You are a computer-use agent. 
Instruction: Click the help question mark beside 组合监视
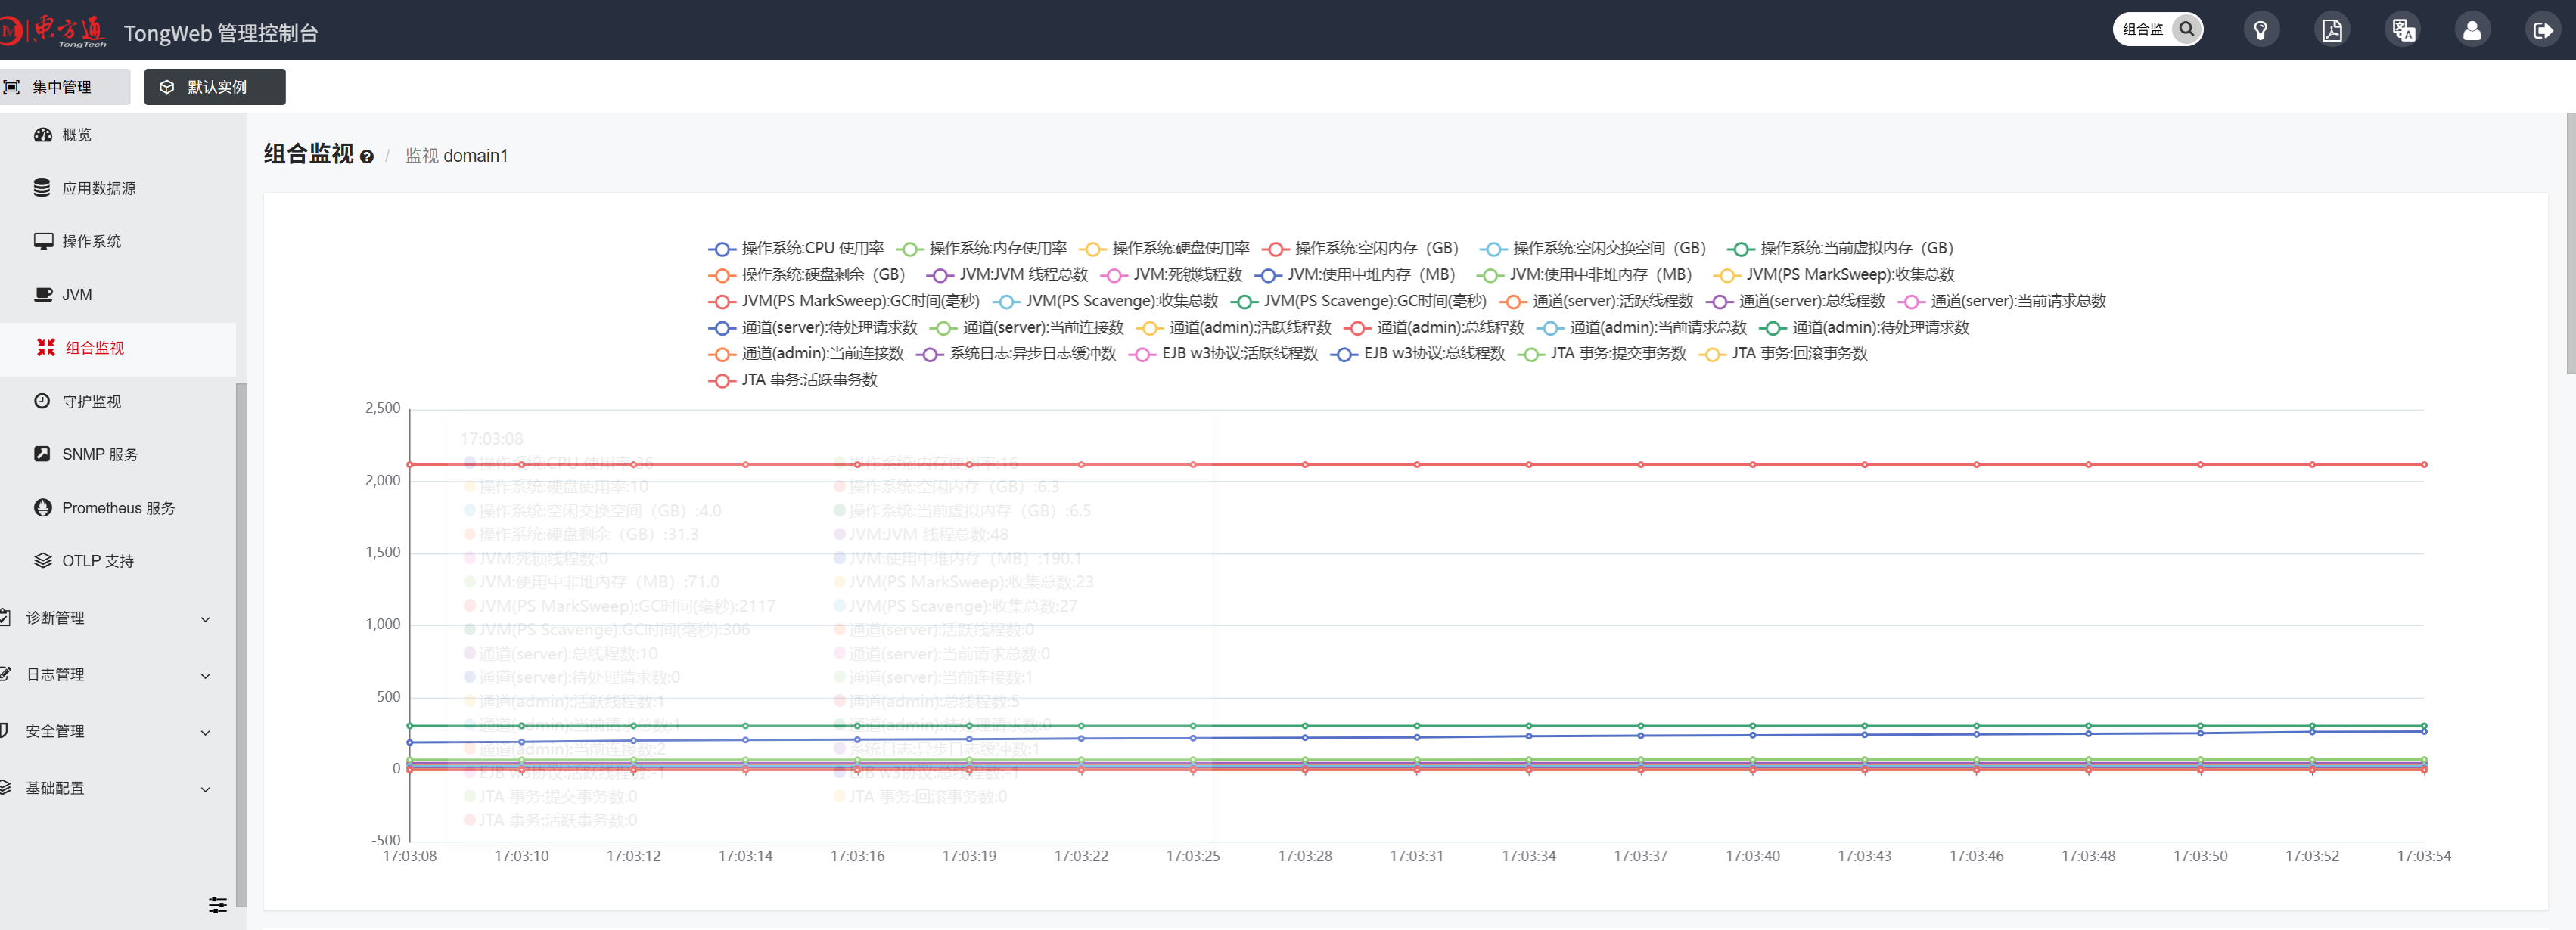(367, 157)
